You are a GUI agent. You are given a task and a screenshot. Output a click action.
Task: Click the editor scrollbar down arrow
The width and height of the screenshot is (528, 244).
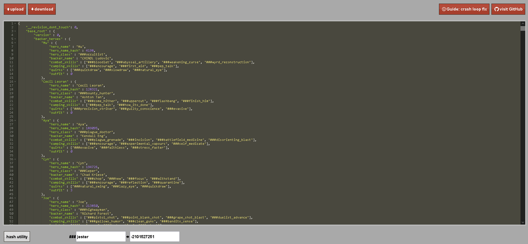tap(523, 222)
